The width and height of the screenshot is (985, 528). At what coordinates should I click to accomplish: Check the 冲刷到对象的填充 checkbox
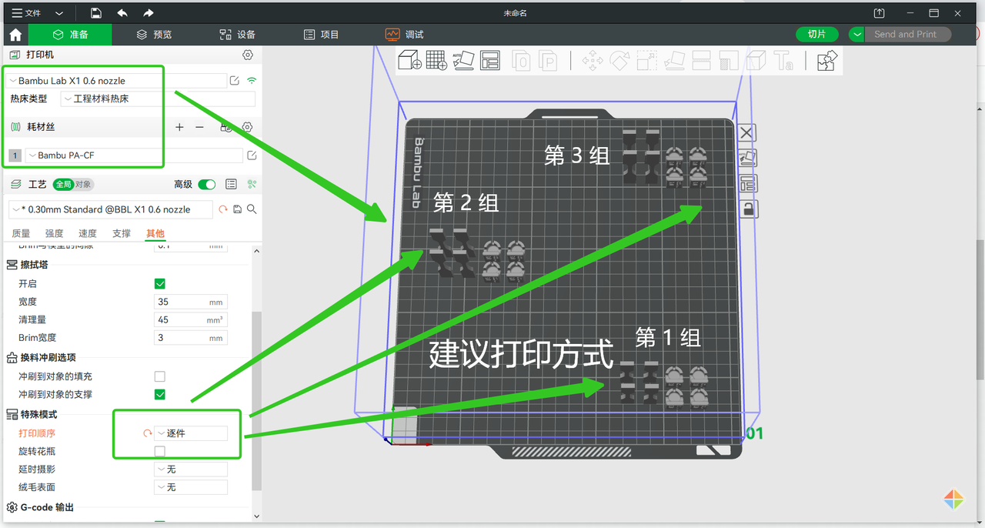point(160,376)
